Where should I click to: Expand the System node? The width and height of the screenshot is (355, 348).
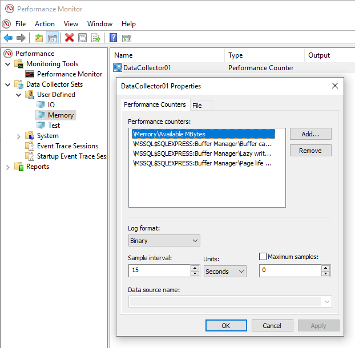19,136
